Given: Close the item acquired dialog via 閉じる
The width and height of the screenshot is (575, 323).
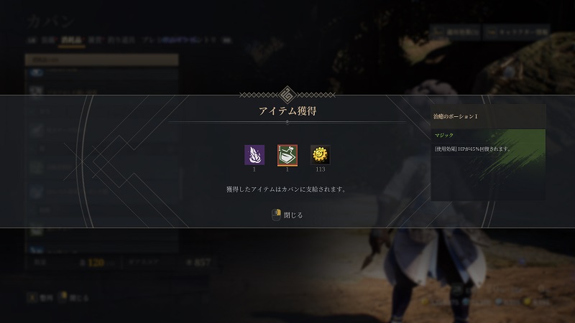Looking at the screenshot, I should tap(293, 215).
